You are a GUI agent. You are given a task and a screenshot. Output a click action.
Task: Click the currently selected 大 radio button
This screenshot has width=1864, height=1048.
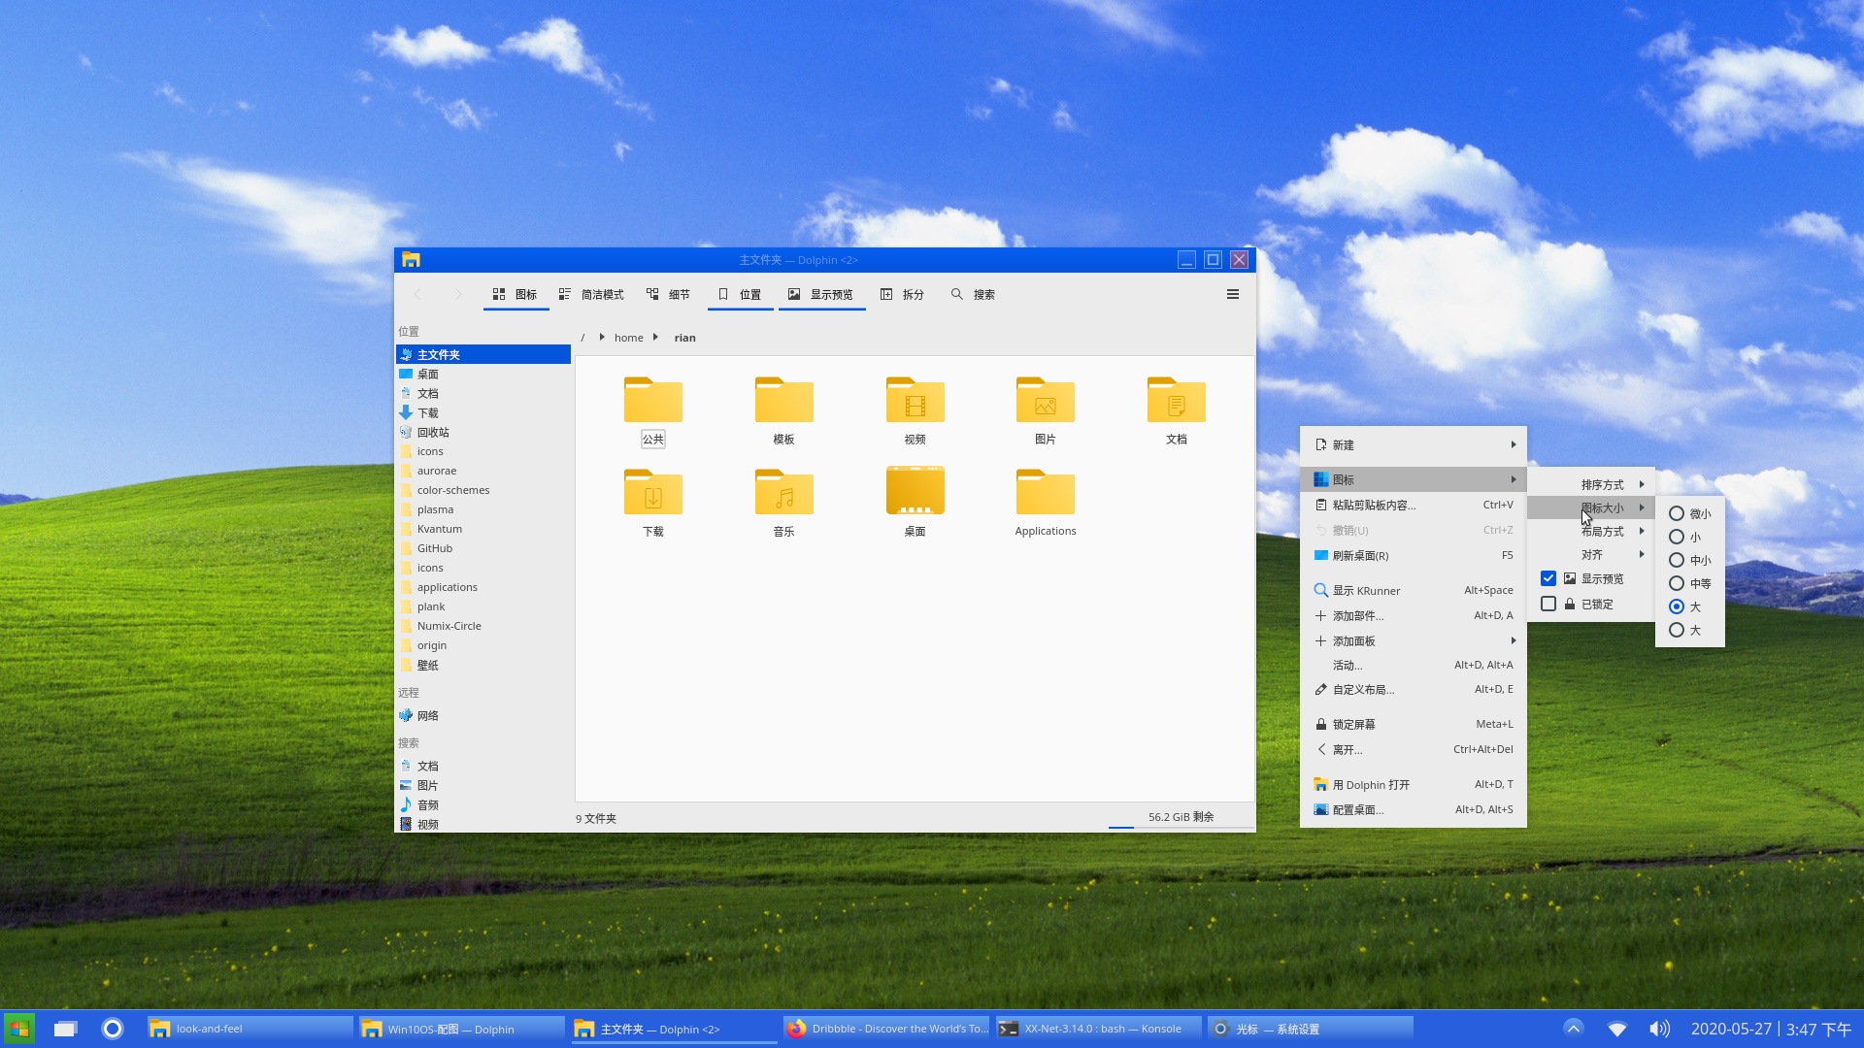coord(1677,606)
